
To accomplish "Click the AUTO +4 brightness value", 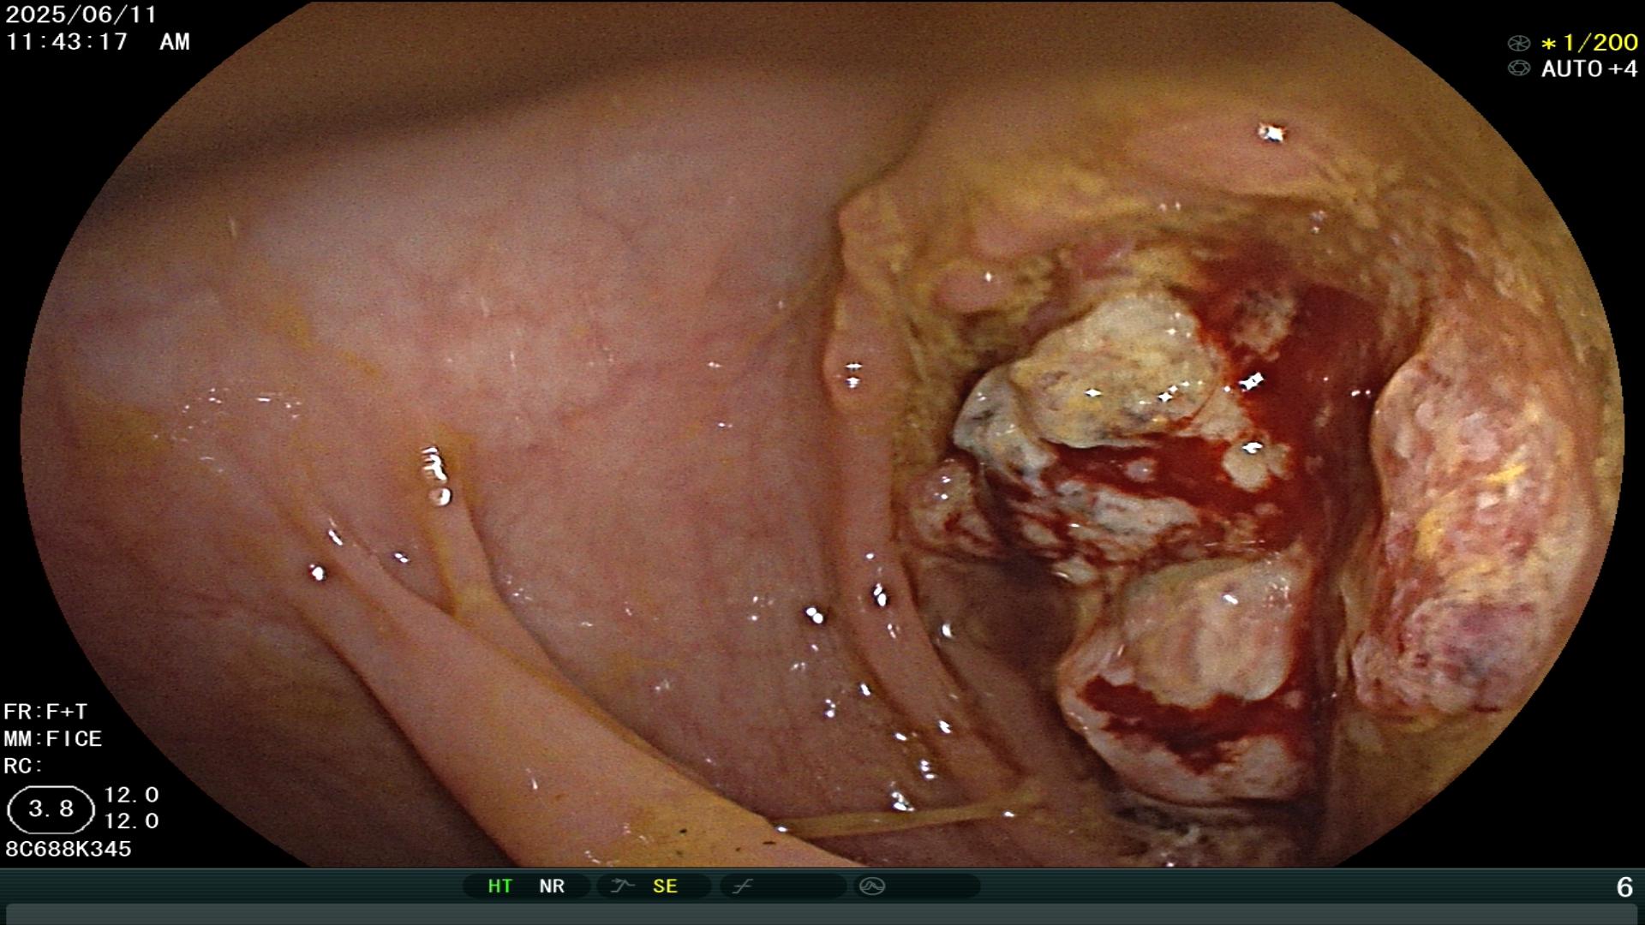I will tap(1589, 69).
